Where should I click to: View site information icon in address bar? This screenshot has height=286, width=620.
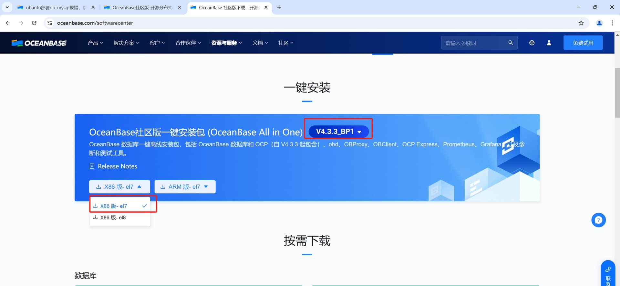[x=50, y=23]
